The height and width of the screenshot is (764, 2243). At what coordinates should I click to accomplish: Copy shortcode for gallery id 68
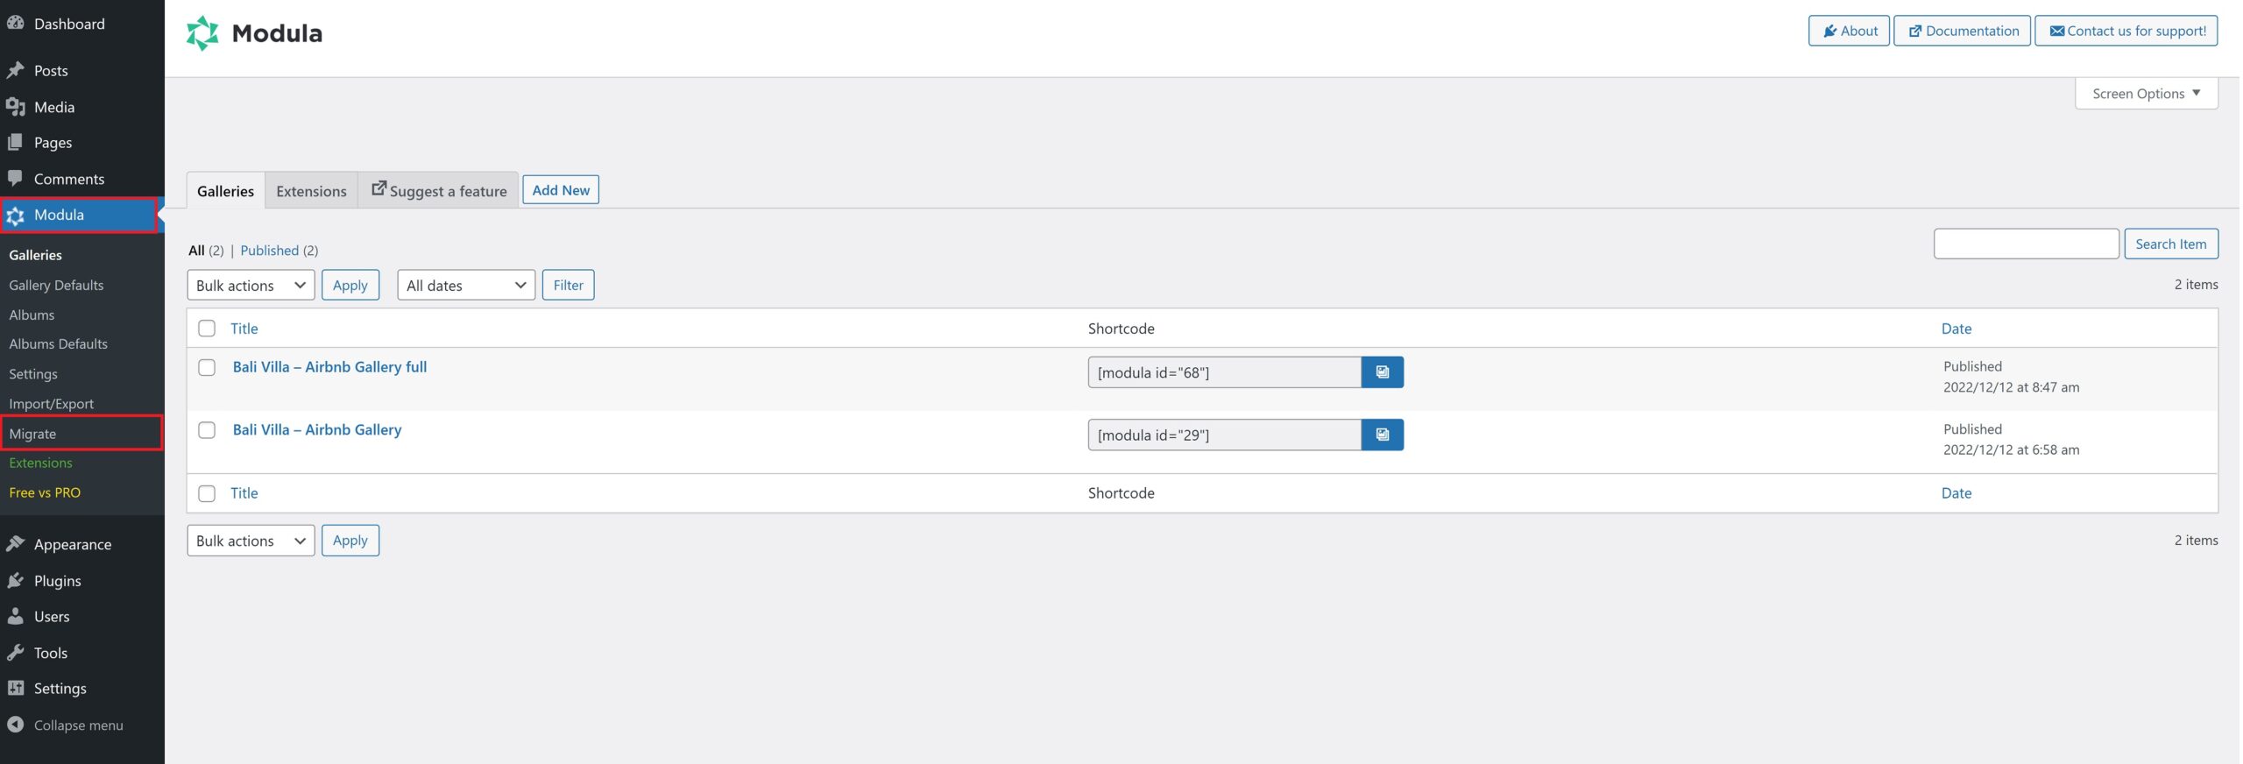click(x=1382, y=372)
